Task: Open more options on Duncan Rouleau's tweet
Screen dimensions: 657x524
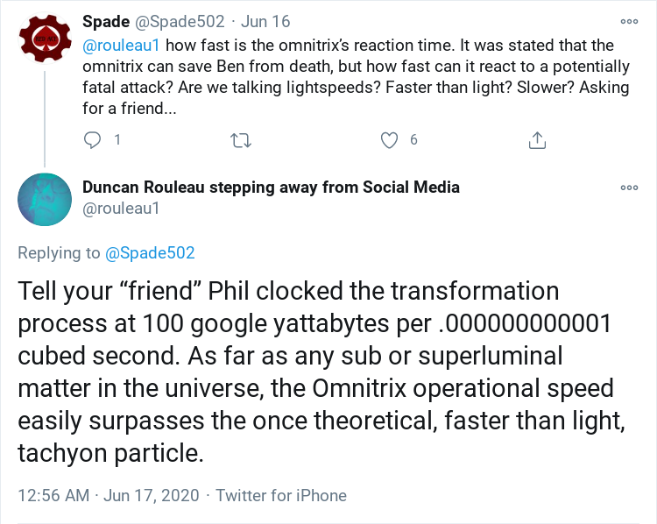Action: (x=629, y=188)
